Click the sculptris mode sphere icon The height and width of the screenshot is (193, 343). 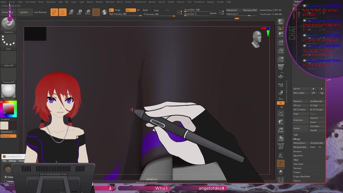point(104,12)
